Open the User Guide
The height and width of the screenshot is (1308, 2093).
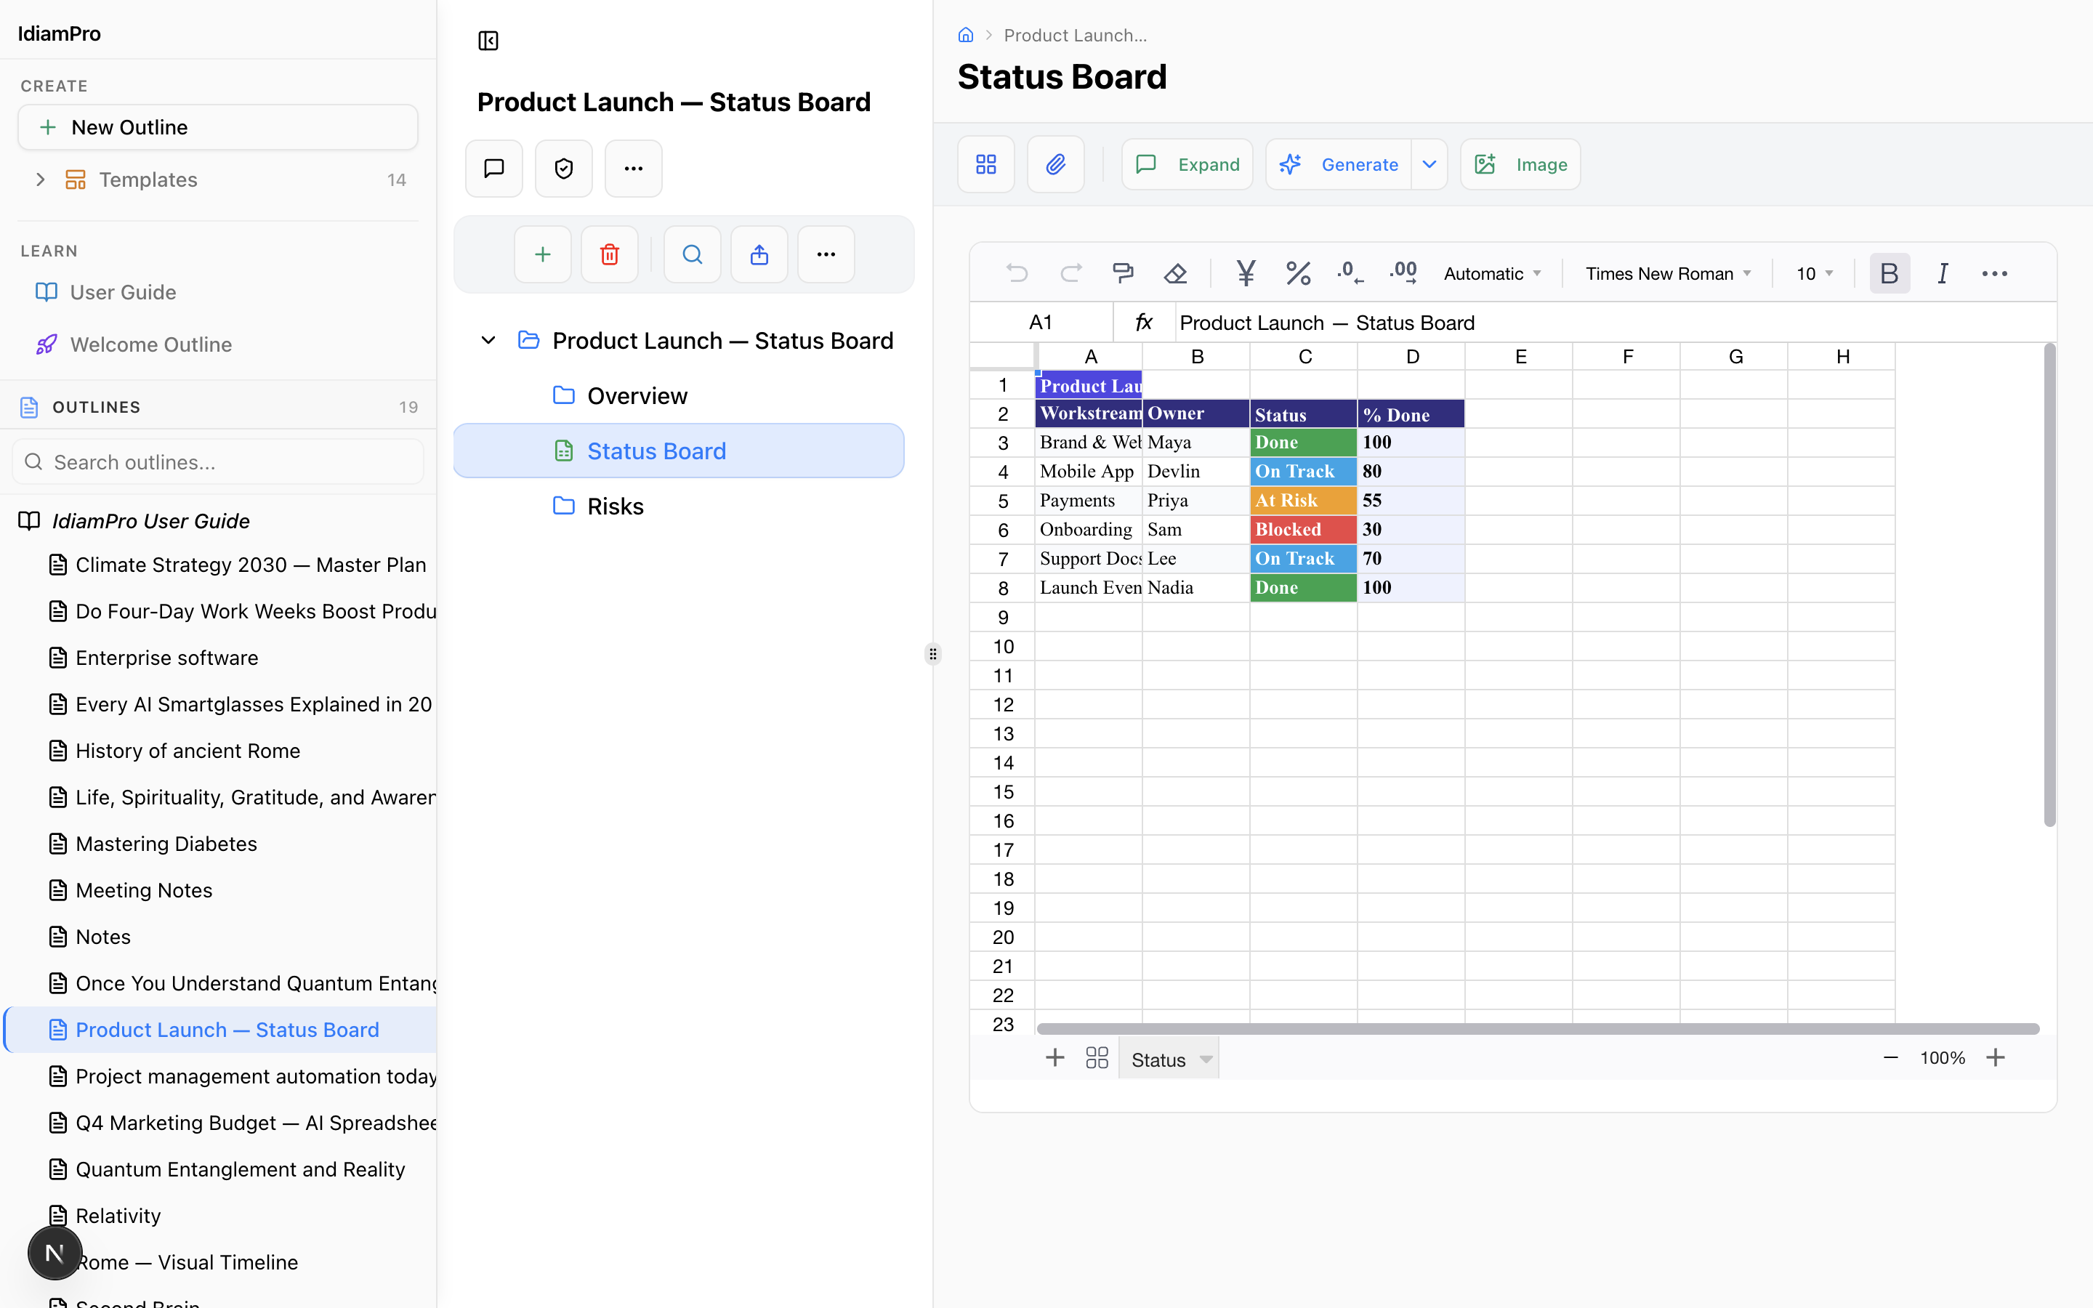122,292
